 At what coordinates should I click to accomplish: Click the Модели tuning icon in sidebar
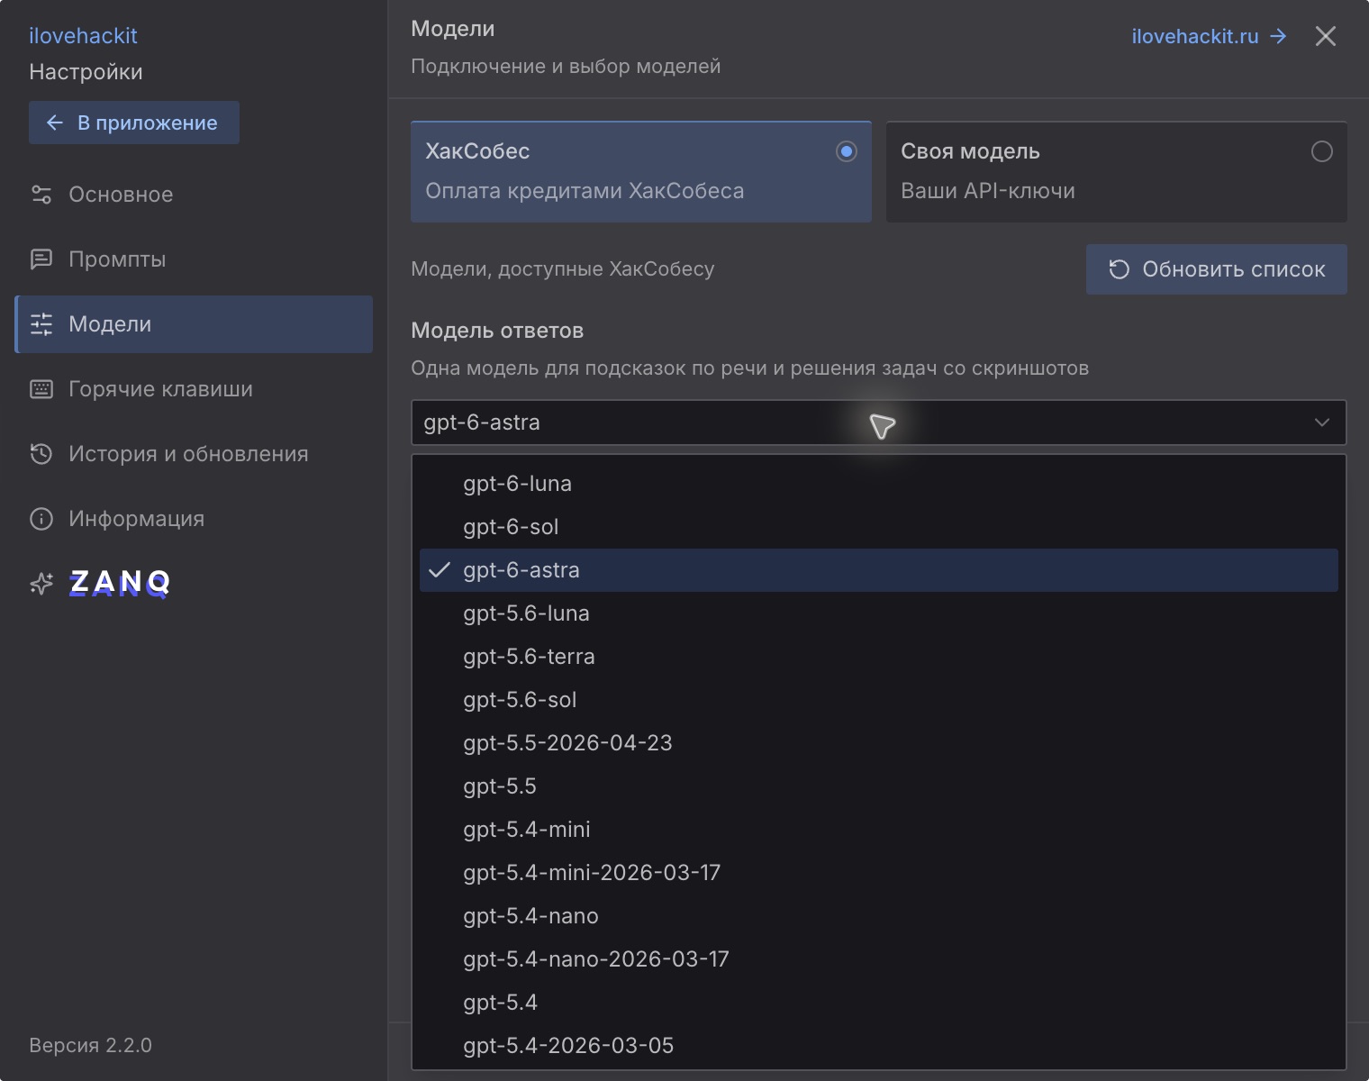pyautogui.click(x=41, y=324)
